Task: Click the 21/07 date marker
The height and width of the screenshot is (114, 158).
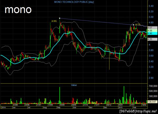Action: pyautogui.click(x=39, y=105)
